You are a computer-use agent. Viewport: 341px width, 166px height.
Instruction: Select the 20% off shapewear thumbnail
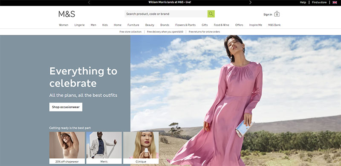(x=67, y=148)
